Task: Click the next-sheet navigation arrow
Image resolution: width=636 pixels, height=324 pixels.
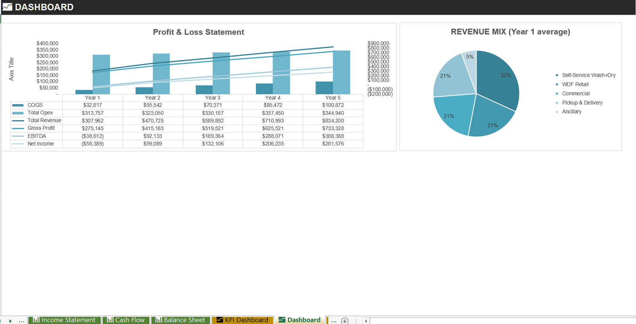Action: [10, 321]
